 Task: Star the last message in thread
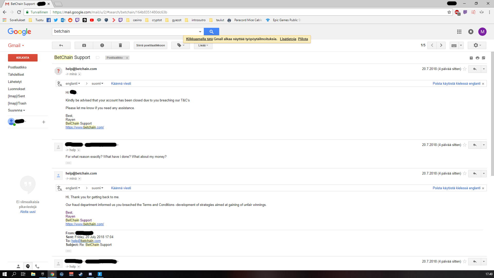coord(465,262)
